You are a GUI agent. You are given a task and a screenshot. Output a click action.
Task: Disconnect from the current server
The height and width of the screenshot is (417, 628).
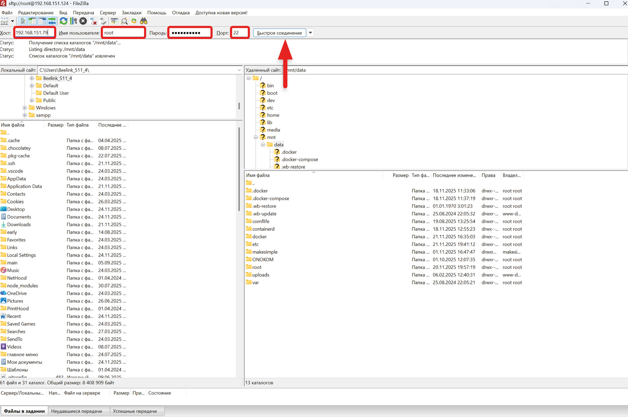(x=93, y=21)
